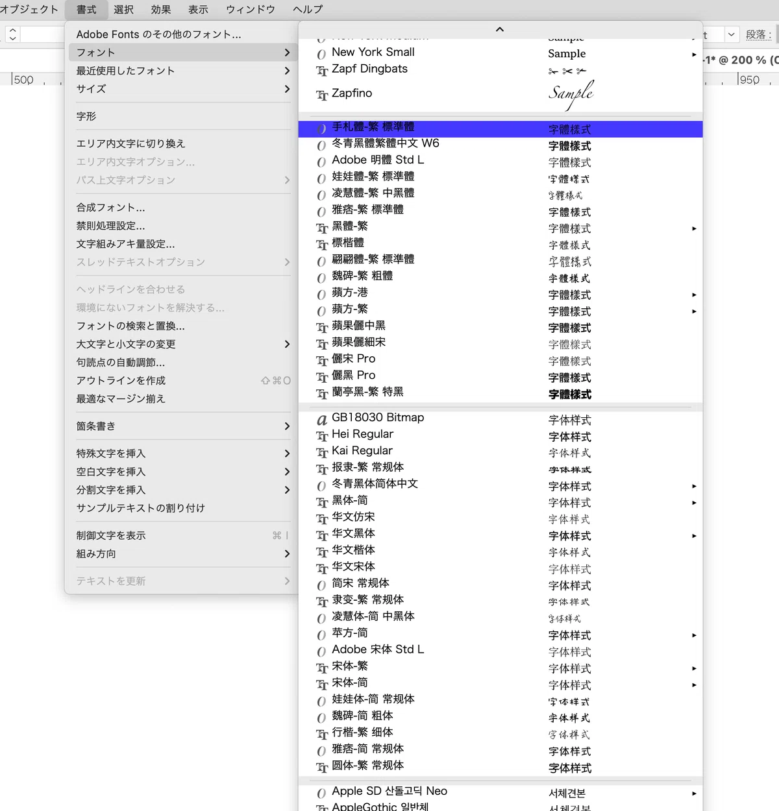Screen dimensions: 779x811
Task: Open 文字組みアキ量設定... entry
Action: [182, 244]
